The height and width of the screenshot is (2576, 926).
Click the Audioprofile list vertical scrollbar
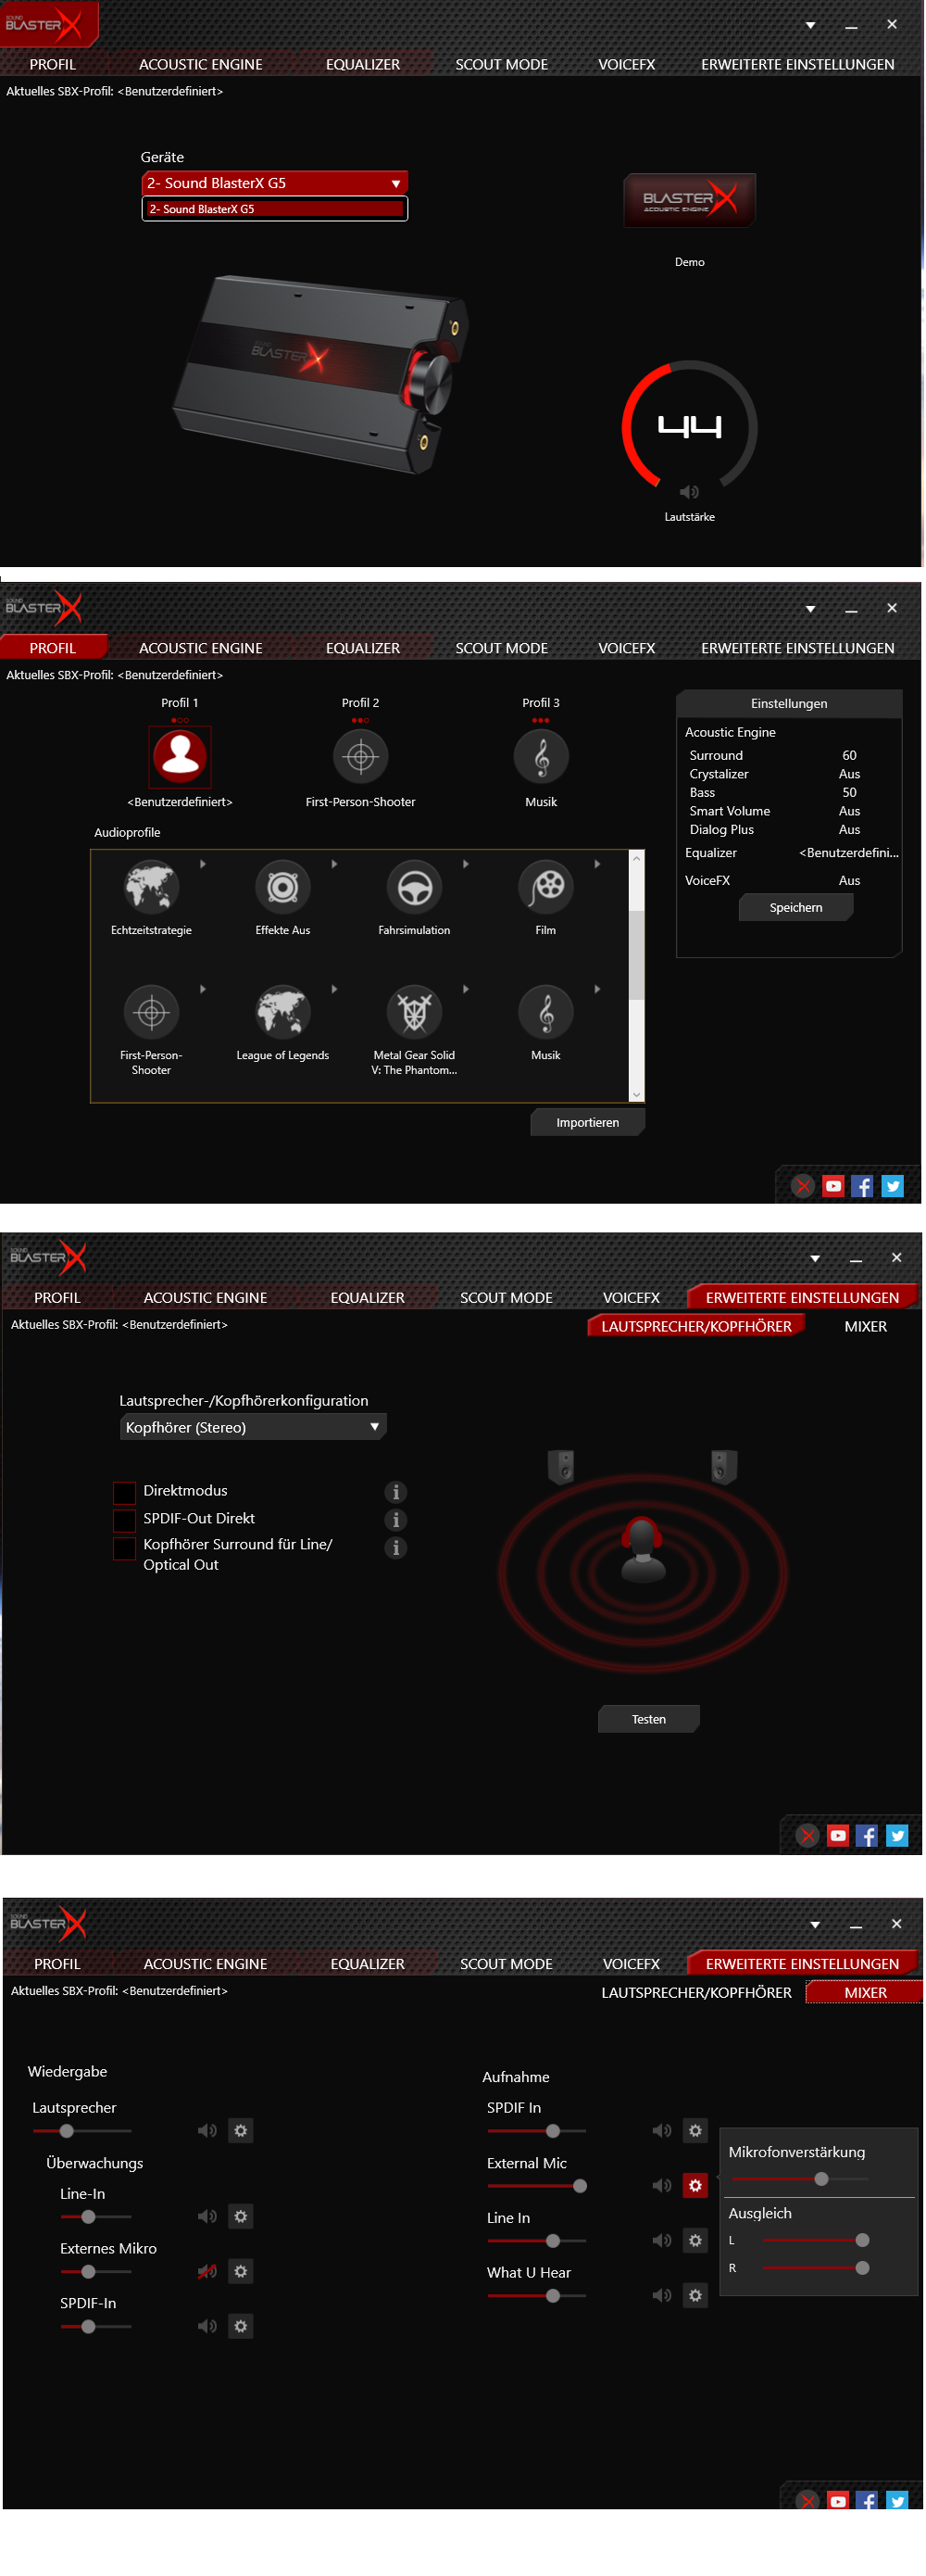tap(636, 976)
